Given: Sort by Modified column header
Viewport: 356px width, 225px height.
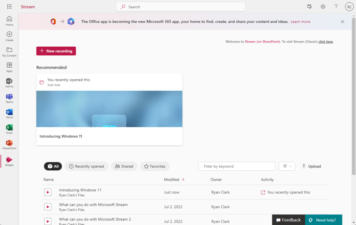Looking at the screenshot, I should pyautogui.click(x=171, y=179).
